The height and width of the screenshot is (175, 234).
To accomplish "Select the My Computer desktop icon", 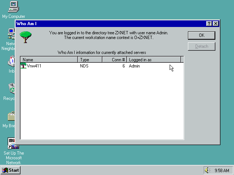I will click(x=14, y=10).
